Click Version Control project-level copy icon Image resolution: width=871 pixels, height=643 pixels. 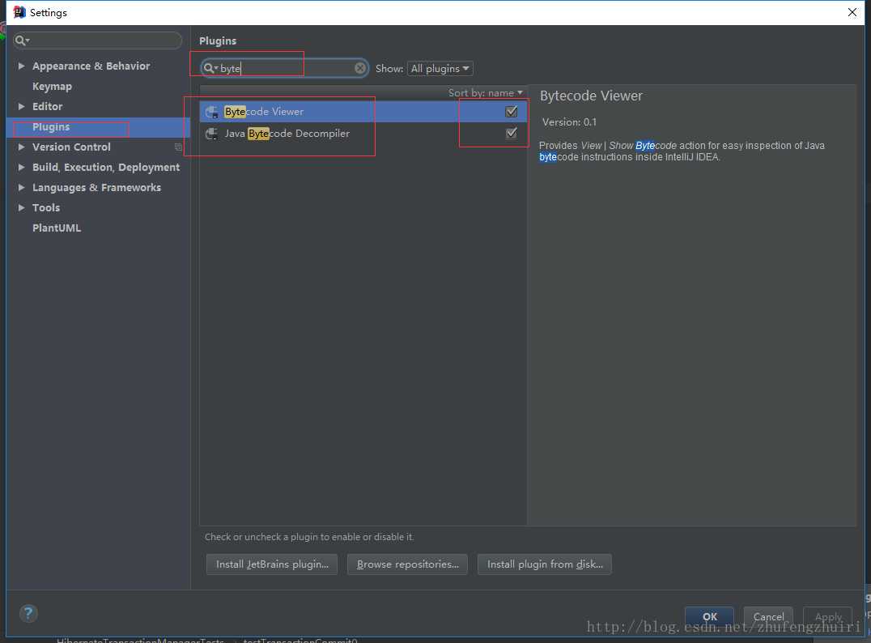[x=178, y=147]
